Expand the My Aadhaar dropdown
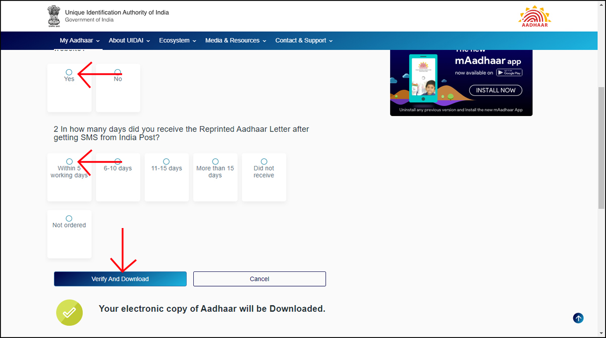 coord(78,40)
